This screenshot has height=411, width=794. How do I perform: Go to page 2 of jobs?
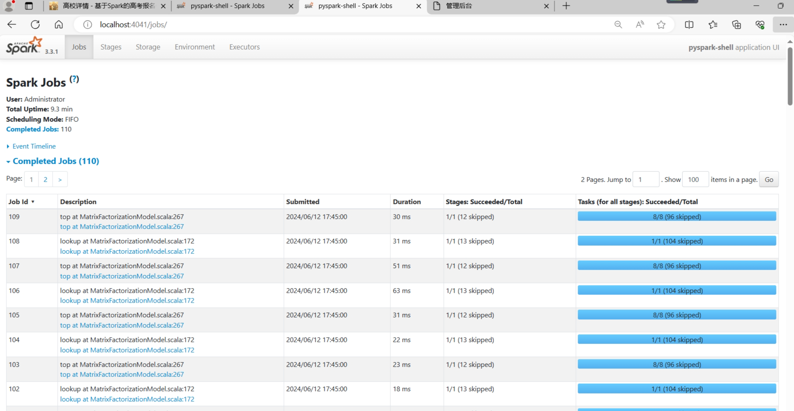click(x=45, y=179)
